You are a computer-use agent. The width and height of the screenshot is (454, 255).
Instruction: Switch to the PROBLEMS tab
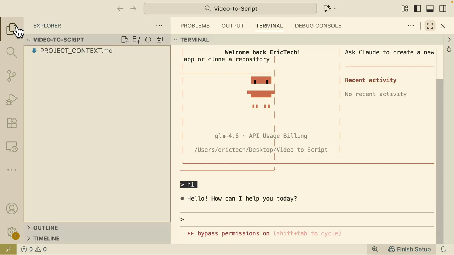pyautogui.click(x=195, y=26)
